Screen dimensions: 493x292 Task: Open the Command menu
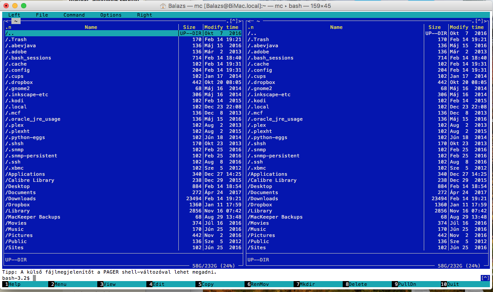[74, 15]
